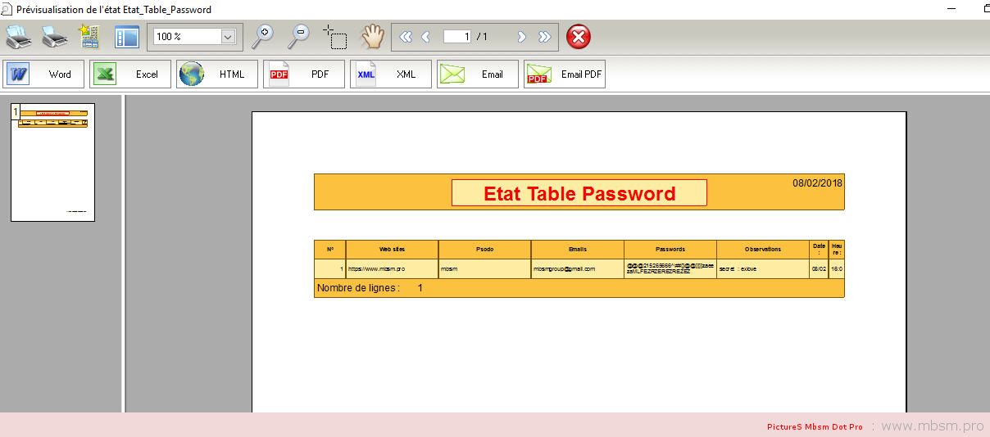
Task: Select the rectangle selection tool
Action: tap(335, 37)
